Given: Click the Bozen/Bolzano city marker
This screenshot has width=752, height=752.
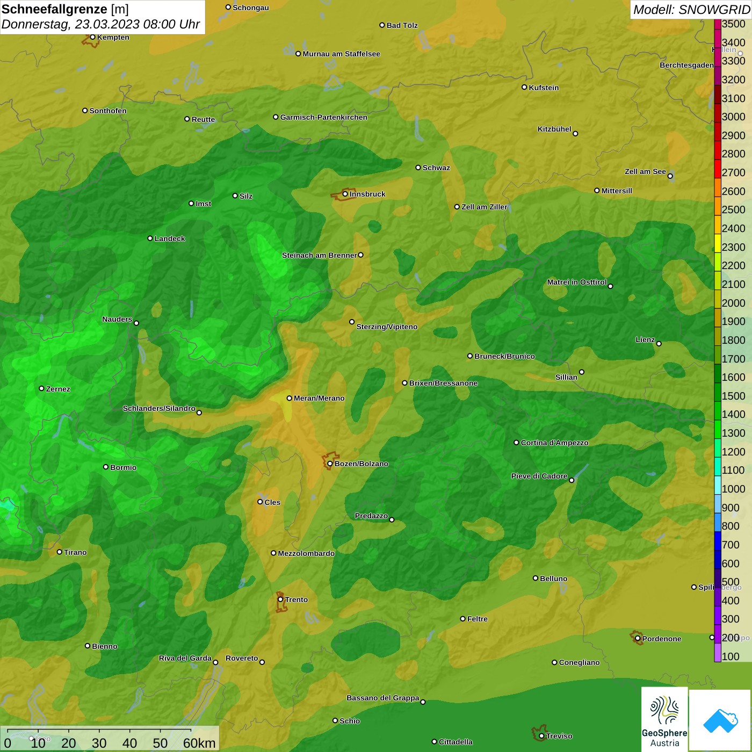Looking at the screenshot, I should (330, 464).
